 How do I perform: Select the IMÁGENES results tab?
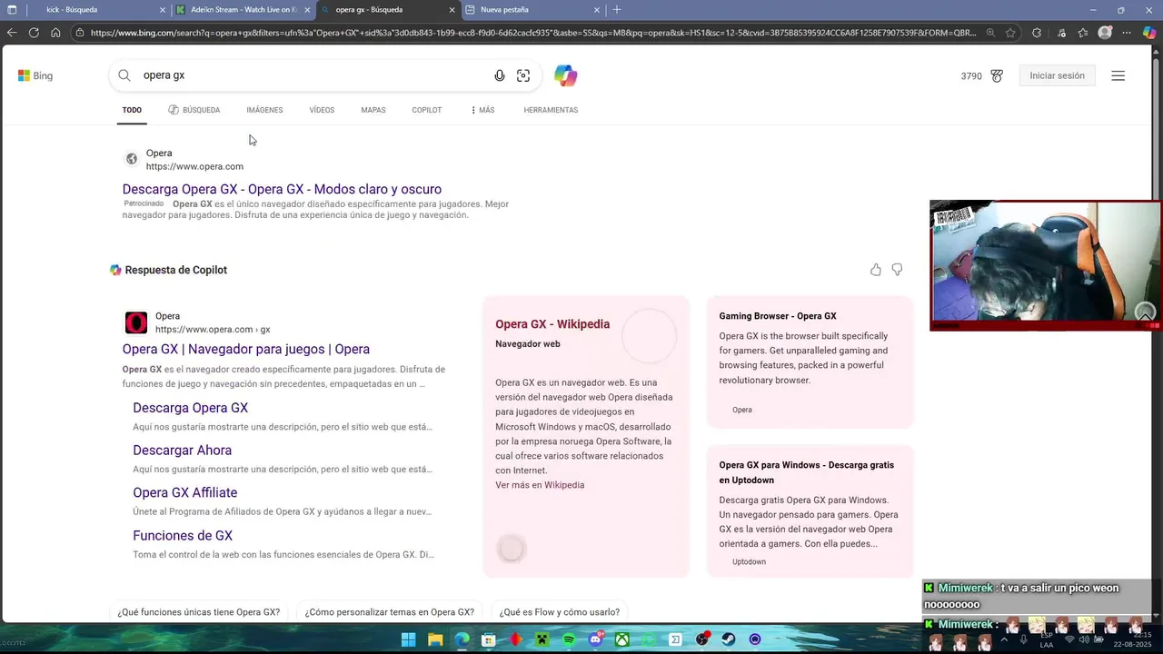click(x=264, y=110)
